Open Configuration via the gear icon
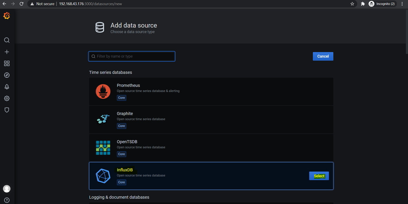 tap(7, 98)
